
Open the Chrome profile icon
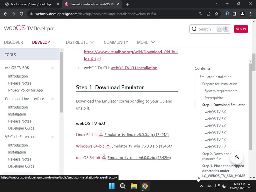(x=242, y=14)
